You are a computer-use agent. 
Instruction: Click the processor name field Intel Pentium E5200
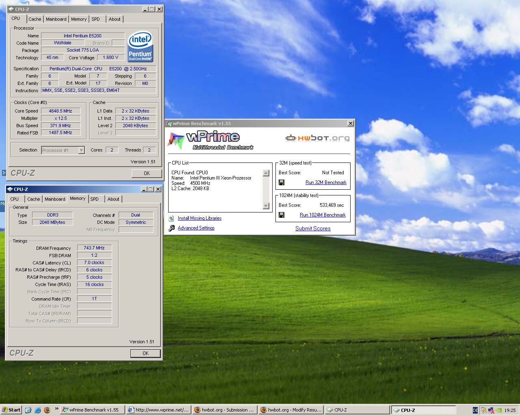point(82,36)
